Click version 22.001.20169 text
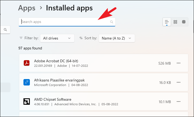Screen dimensions: 194x117 click(43, 66)
